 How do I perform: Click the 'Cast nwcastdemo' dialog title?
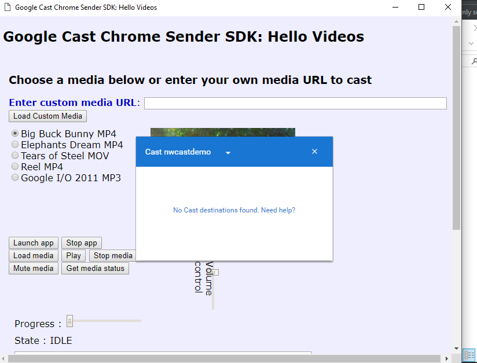coord(178,152)
